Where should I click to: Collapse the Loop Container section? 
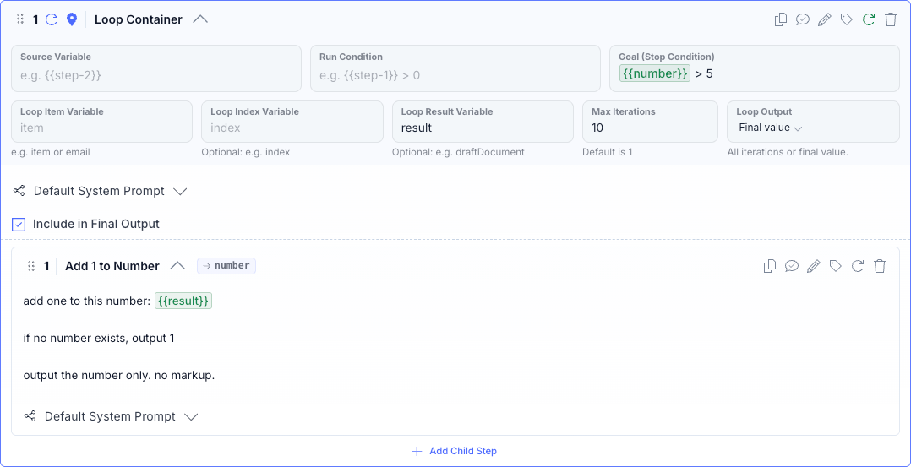(x=199, y=19)
